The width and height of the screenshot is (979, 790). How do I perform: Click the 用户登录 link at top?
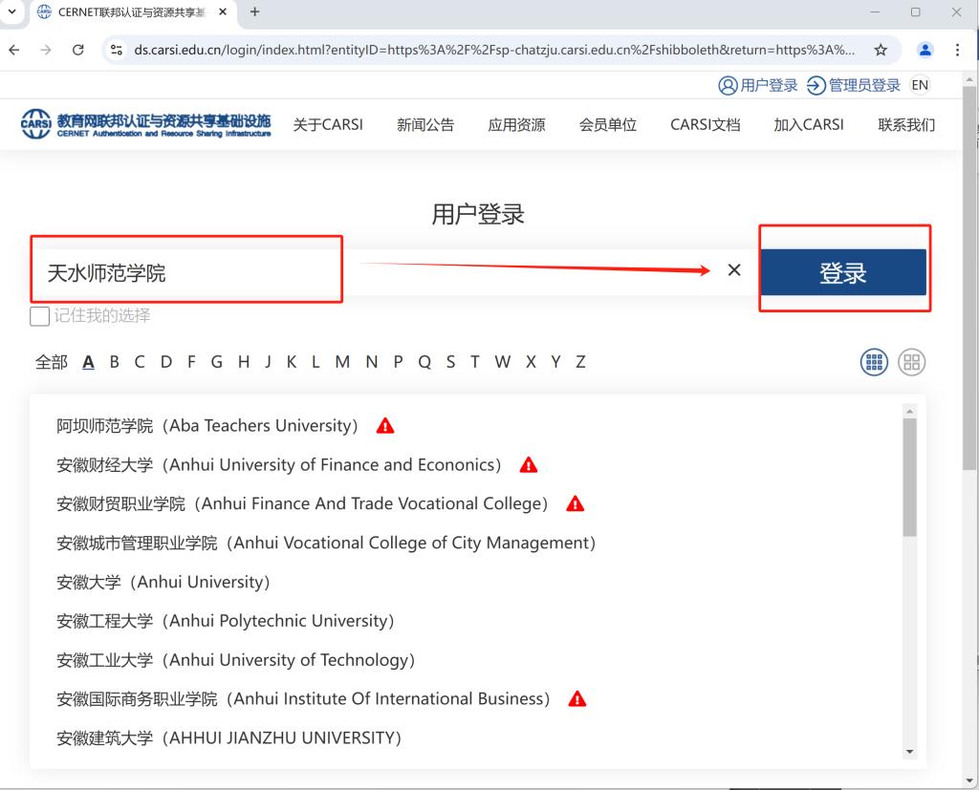[x=758, y=85]
